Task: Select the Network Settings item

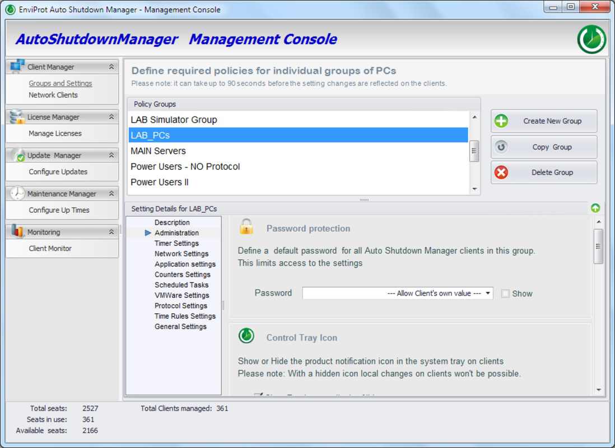Action: [181, 254]
